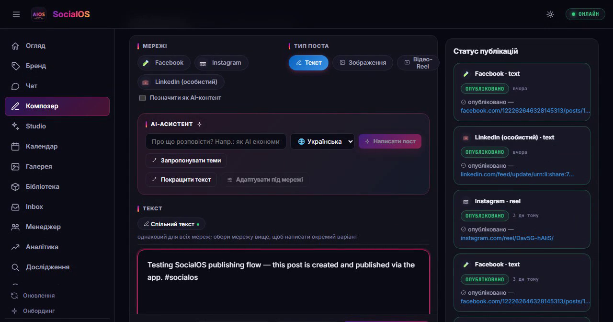Viewport: 613px width, 322px height.
Task: Open the instagram.com/reel/Dav5G-hAliS link
Action: point(507,238)
